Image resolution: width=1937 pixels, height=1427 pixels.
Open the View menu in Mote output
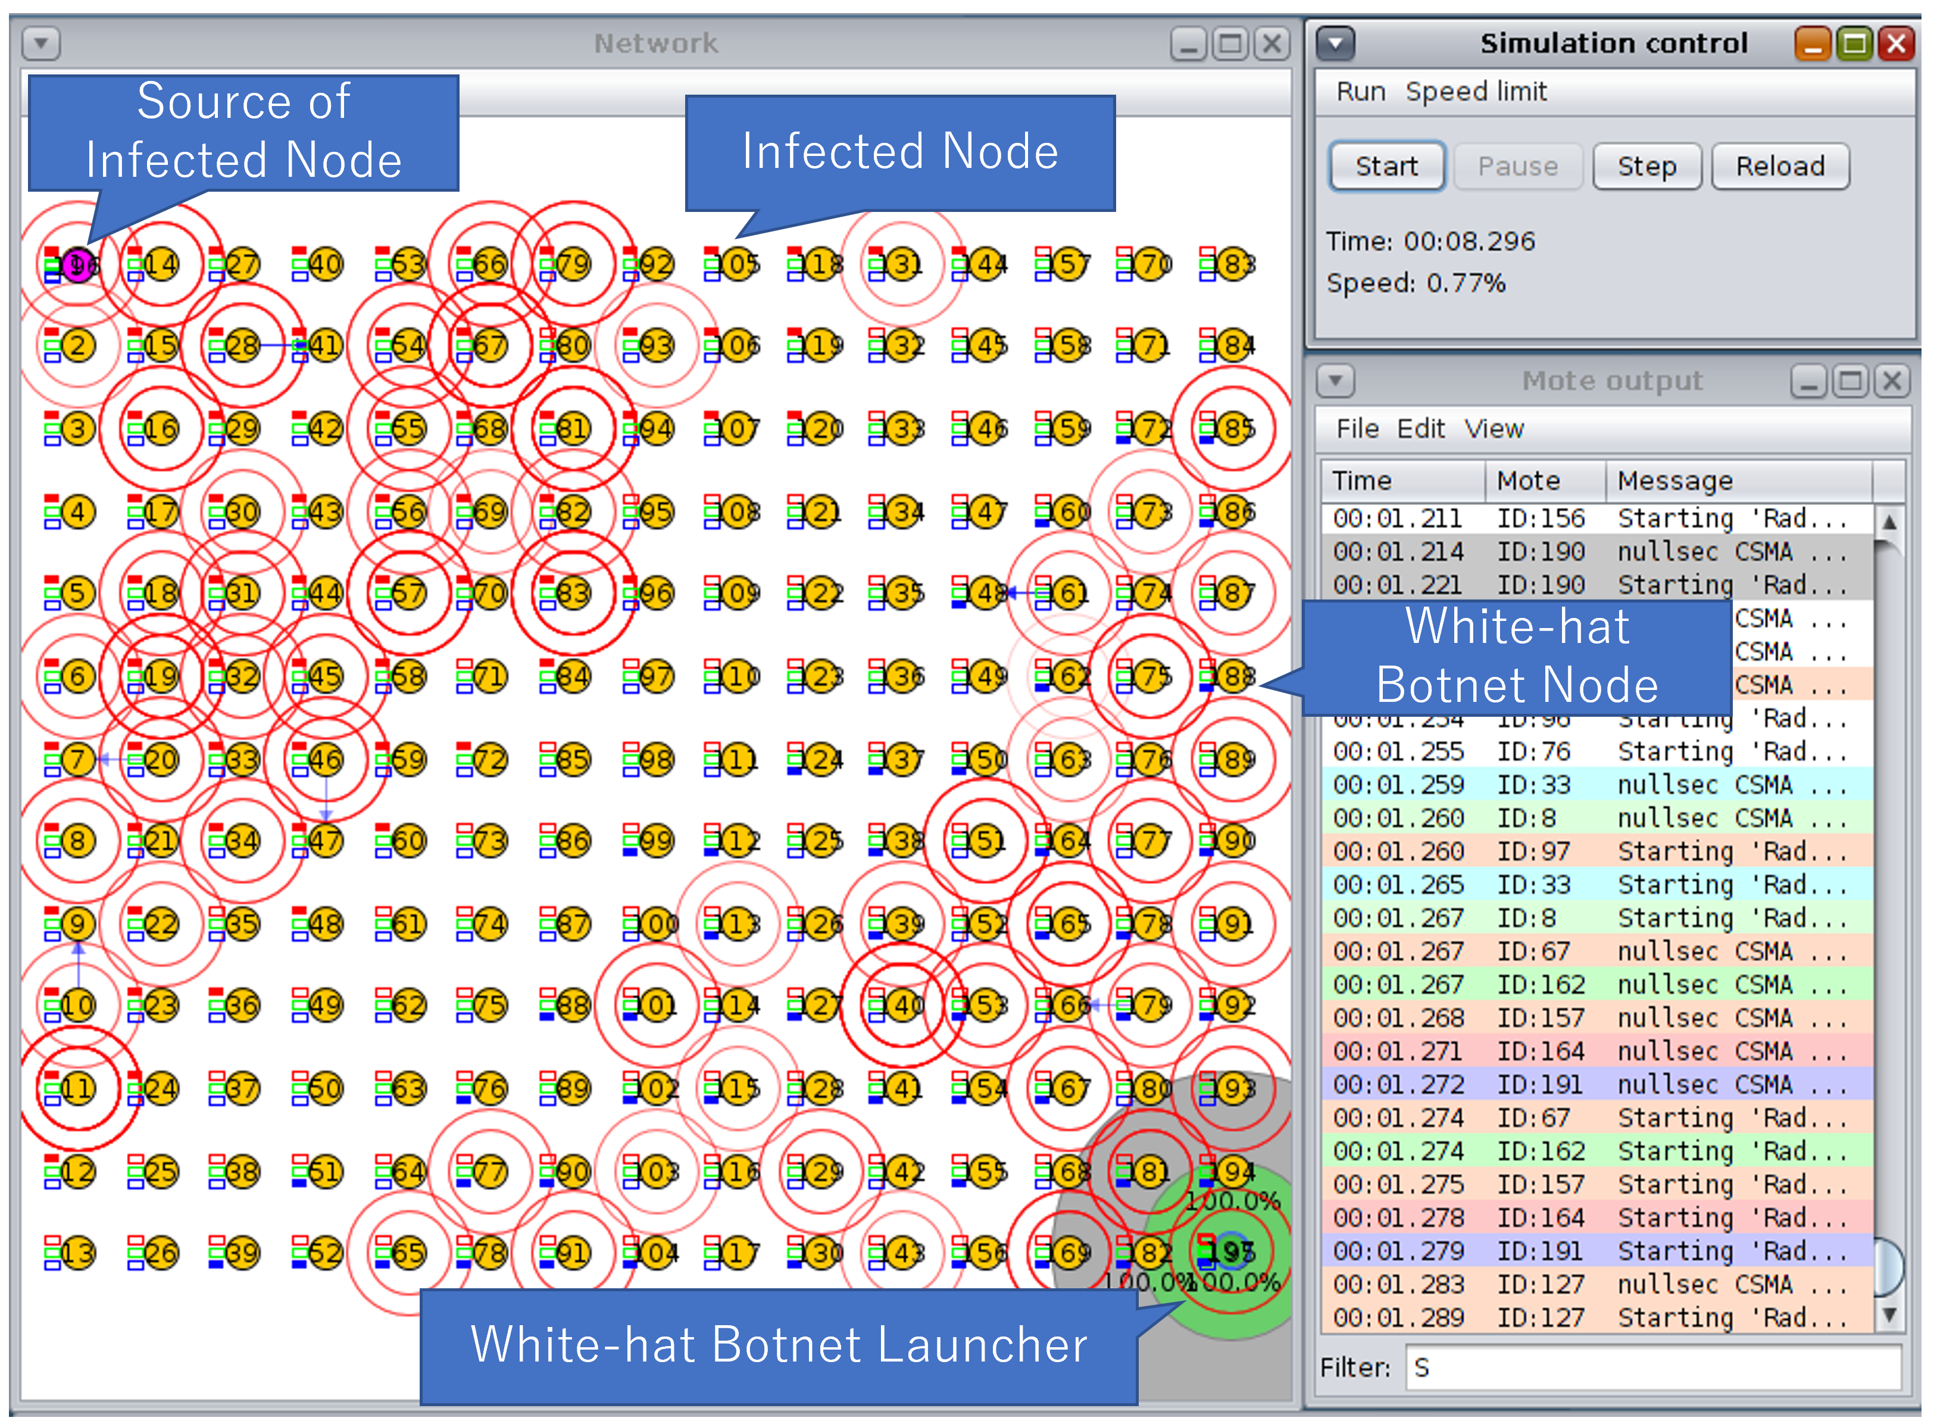1493,429
